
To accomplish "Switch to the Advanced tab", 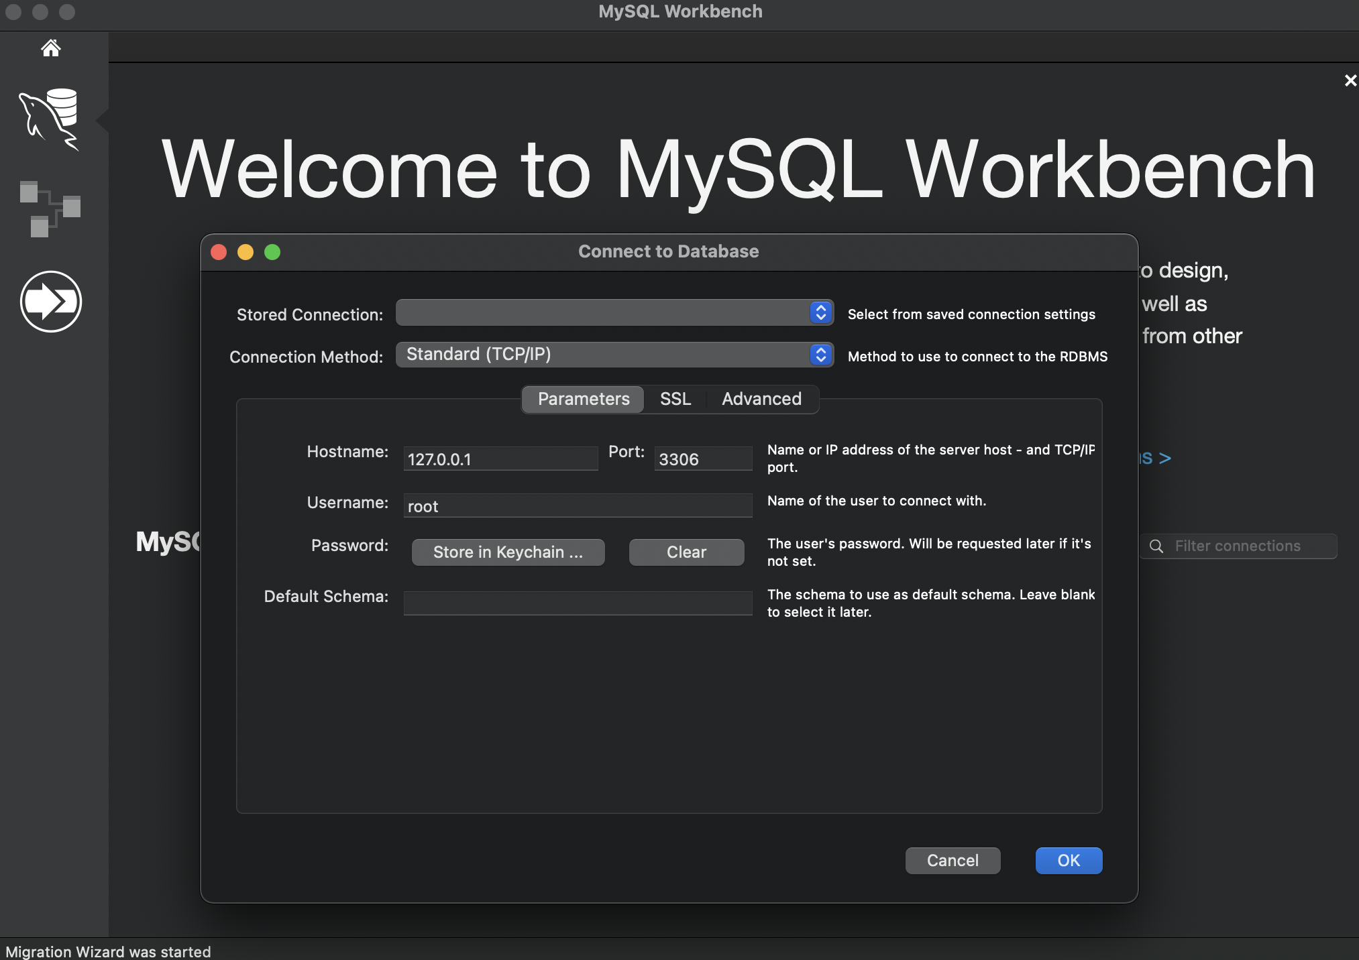I will [761, 400].
